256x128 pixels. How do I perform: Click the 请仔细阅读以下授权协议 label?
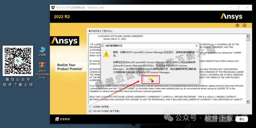click(100, 31)
